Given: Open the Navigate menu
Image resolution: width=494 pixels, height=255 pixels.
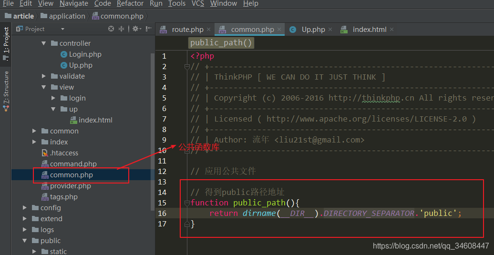Looking at the screenshot, I should 74,4.
